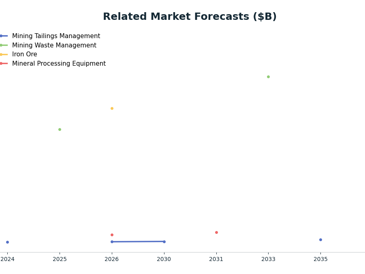Click the 2025 axis label
Image resolution: width=365 pixels, height=274 pixels.
(60, 259)
